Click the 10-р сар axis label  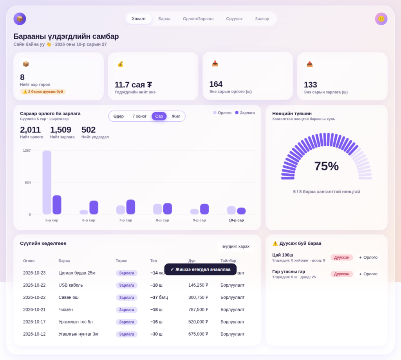(x=236, y=220)
